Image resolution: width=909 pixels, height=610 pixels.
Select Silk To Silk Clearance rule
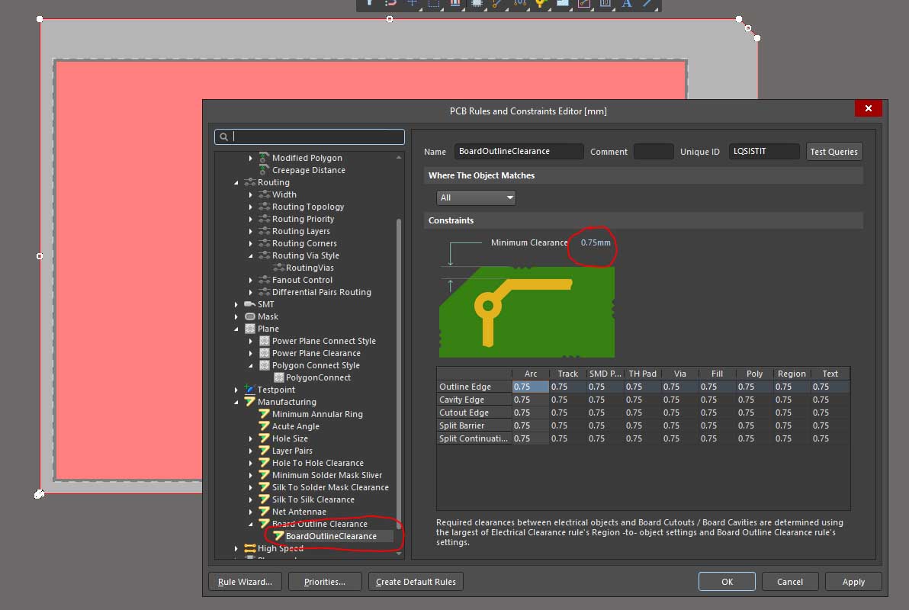tap(313, 499)
